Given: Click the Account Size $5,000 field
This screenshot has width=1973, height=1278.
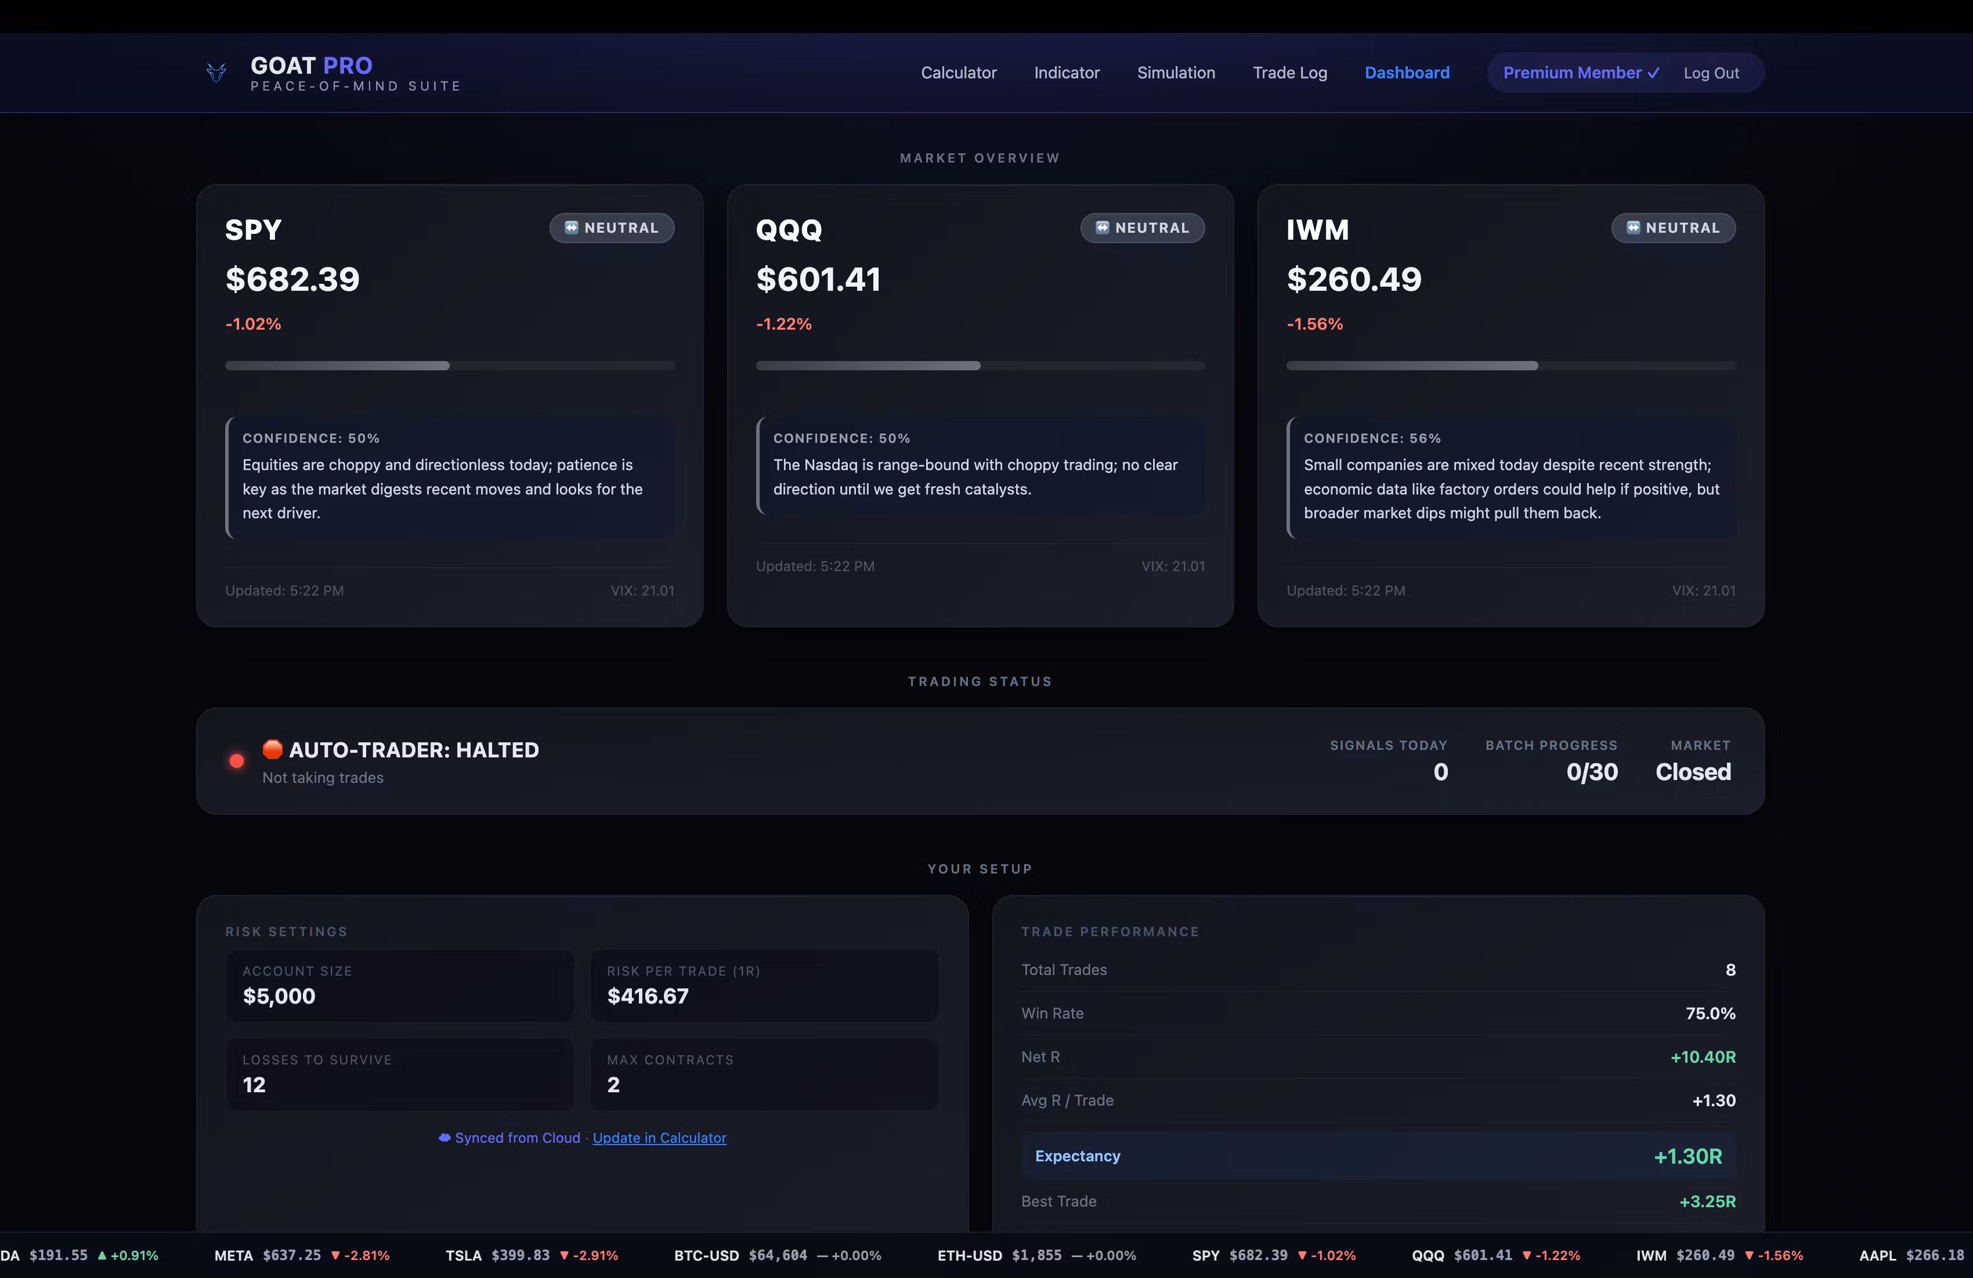Looking at the screenshot, I should [x=400, y=985].
